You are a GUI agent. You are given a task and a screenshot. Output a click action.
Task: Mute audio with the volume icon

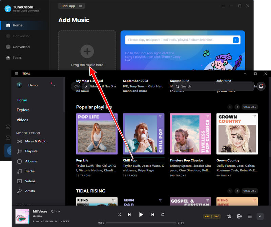[x=229, y=216]
